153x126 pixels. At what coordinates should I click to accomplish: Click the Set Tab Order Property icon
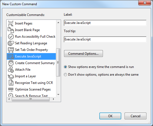tap(11, 50)
